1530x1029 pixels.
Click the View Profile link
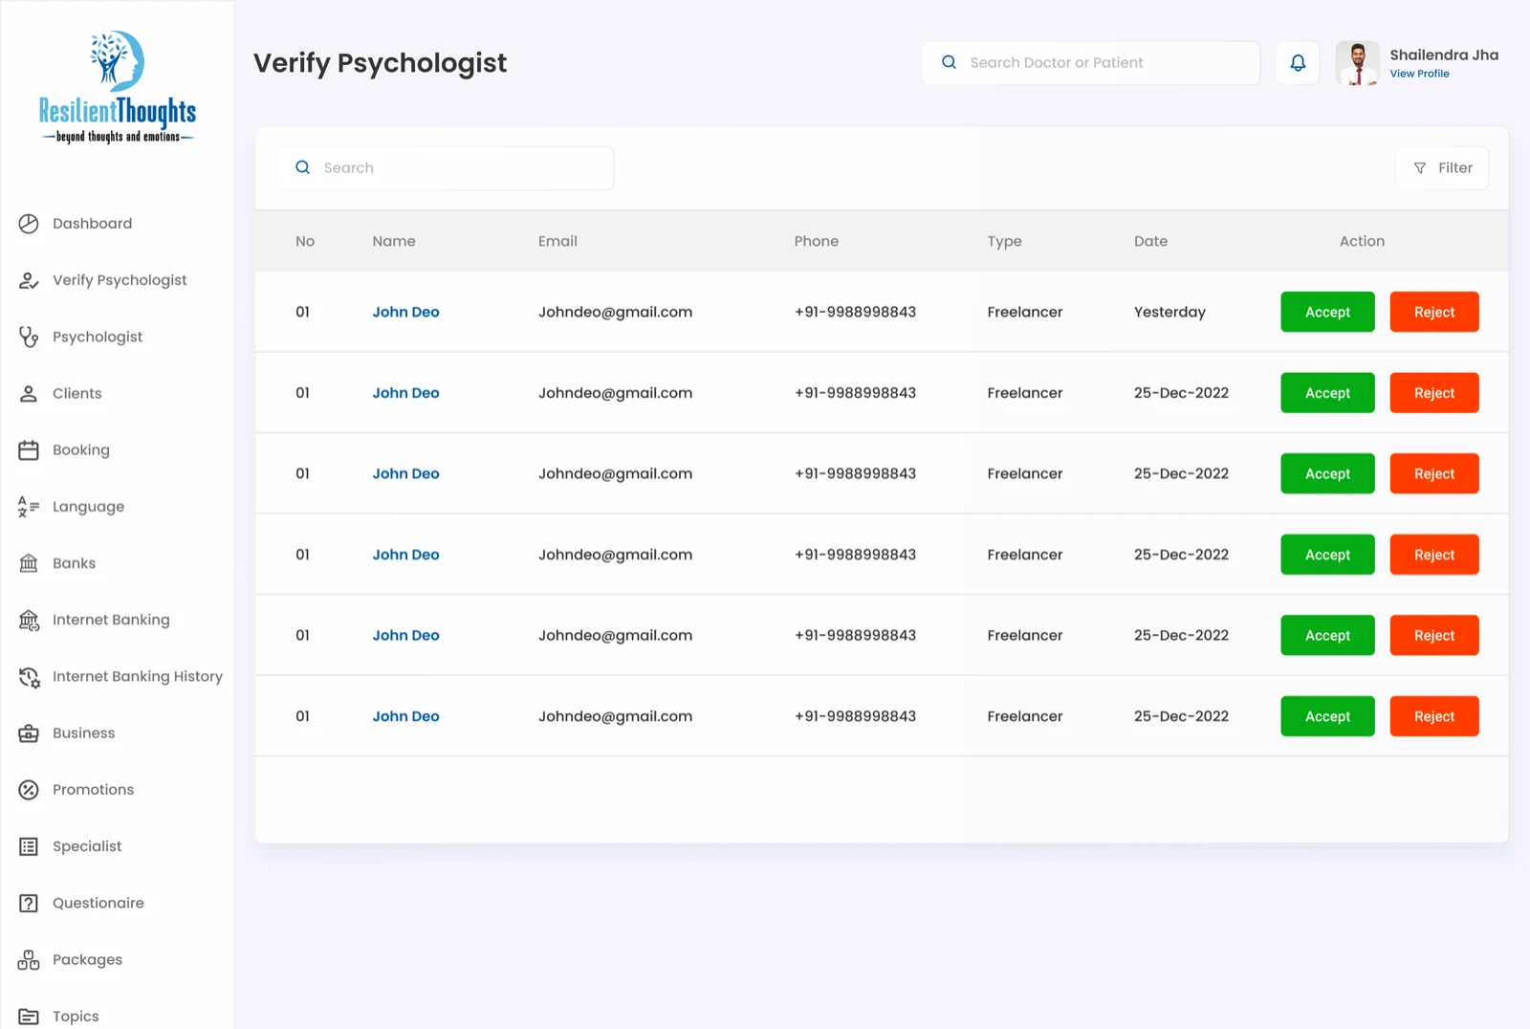1419,74
